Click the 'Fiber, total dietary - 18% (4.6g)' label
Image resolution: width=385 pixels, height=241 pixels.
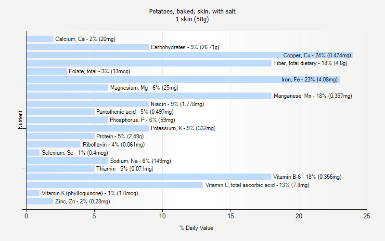click(310, 63)
